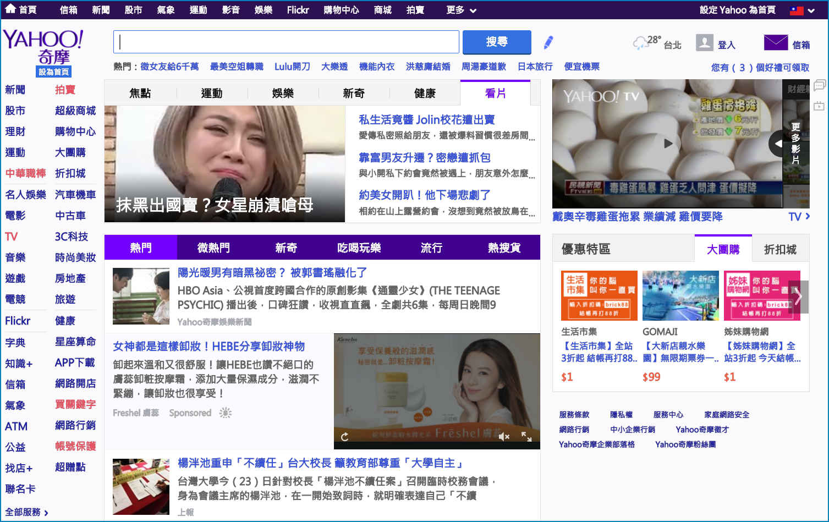Select the 大團購 deals tab
Viewport: 829px width, 522px height.
pos(723,249)
